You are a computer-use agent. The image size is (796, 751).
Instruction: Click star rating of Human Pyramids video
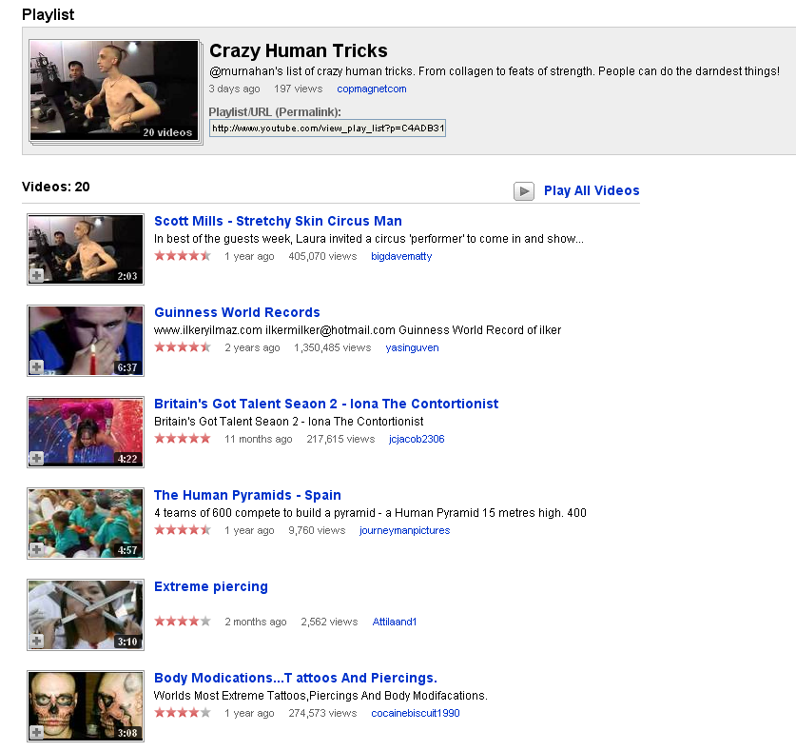183,530
